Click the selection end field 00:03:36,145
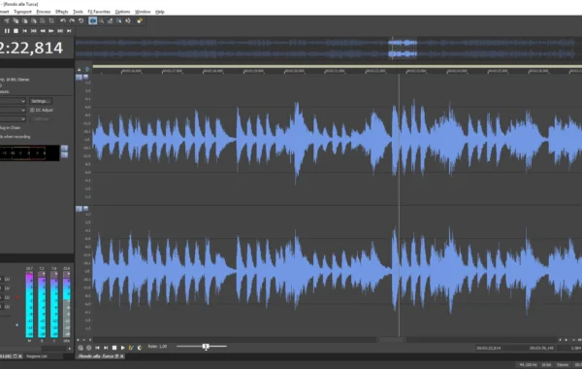The width and height of the screenshot is (582, 369). (541, 349)
